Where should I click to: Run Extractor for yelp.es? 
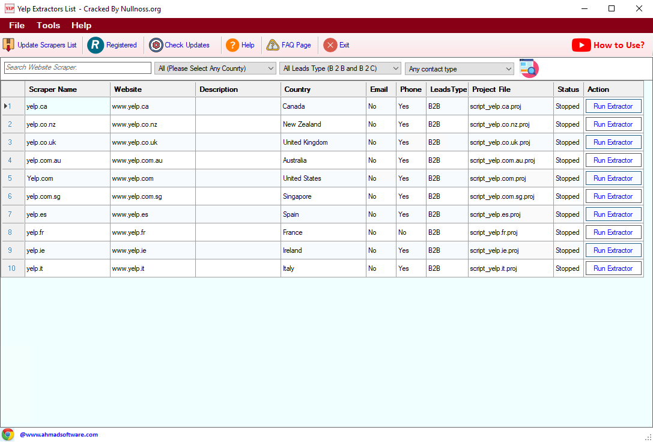(613, 214)
